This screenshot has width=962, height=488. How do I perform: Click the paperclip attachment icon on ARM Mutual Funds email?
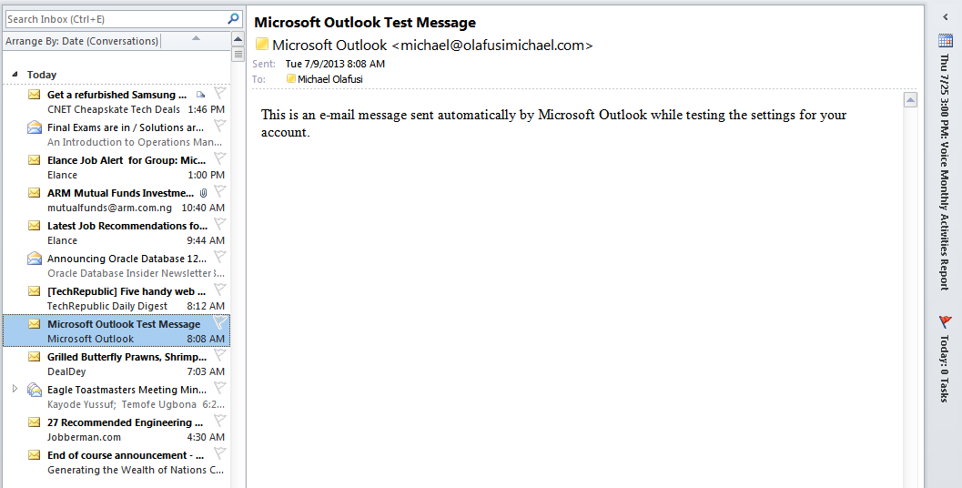pos(204,193)
